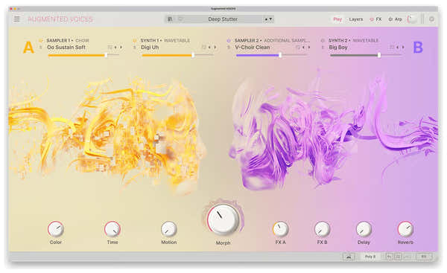Switch to the Layers tab
Screen dimensions: 447x273
tap(356, 19)
